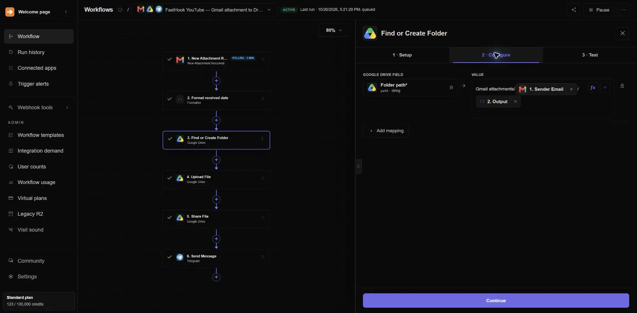Add a step after Share File
This screenshot has width=637, height=313.
(216, 239)
